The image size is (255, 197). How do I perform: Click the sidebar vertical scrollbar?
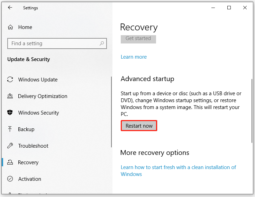click(111, 112)
